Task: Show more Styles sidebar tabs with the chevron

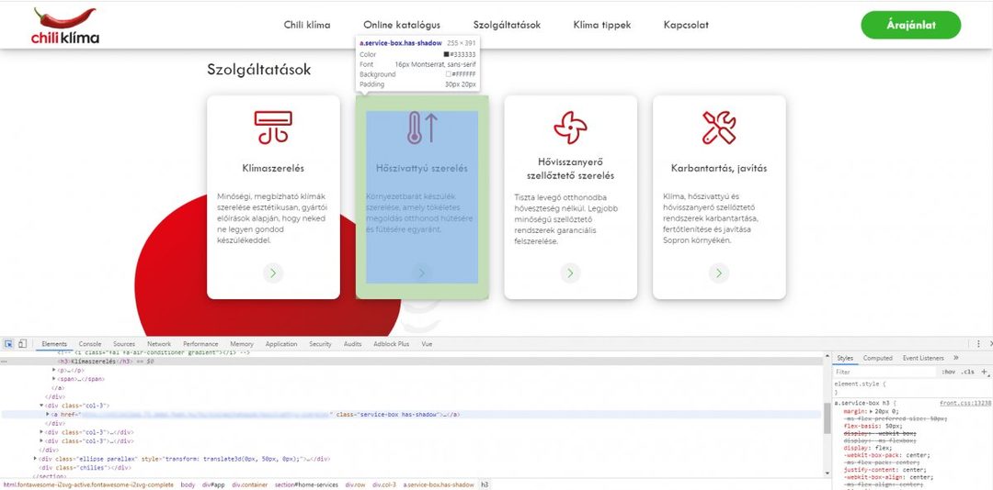Action: 955,358
